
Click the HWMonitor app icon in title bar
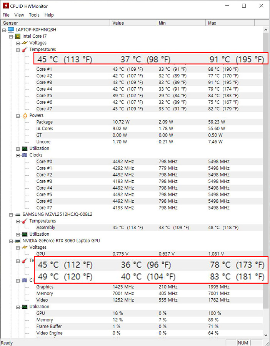[x=6, y=6]
